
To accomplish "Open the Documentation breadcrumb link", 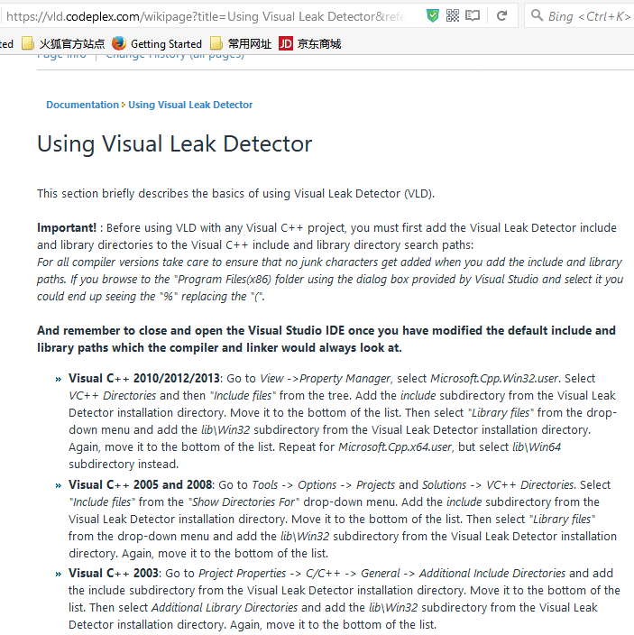I will point(82,105).
